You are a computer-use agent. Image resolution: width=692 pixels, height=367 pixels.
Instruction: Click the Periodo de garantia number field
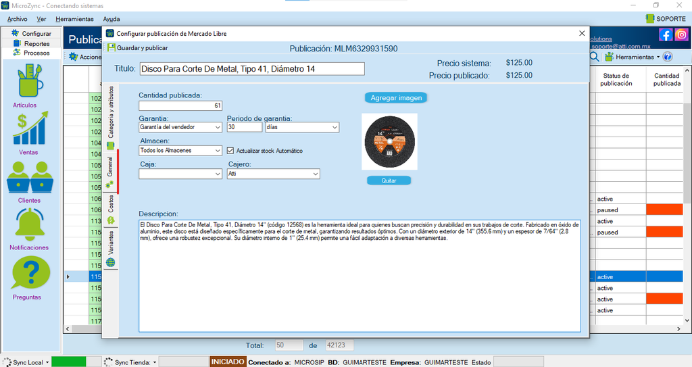click(245, 127)
